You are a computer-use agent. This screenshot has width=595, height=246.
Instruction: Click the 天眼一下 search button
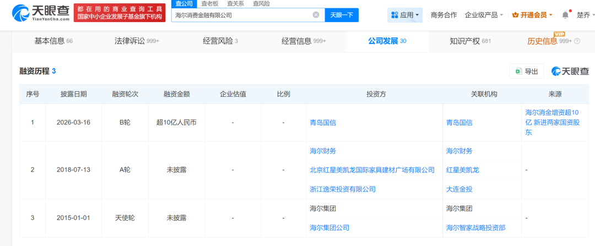342,15
